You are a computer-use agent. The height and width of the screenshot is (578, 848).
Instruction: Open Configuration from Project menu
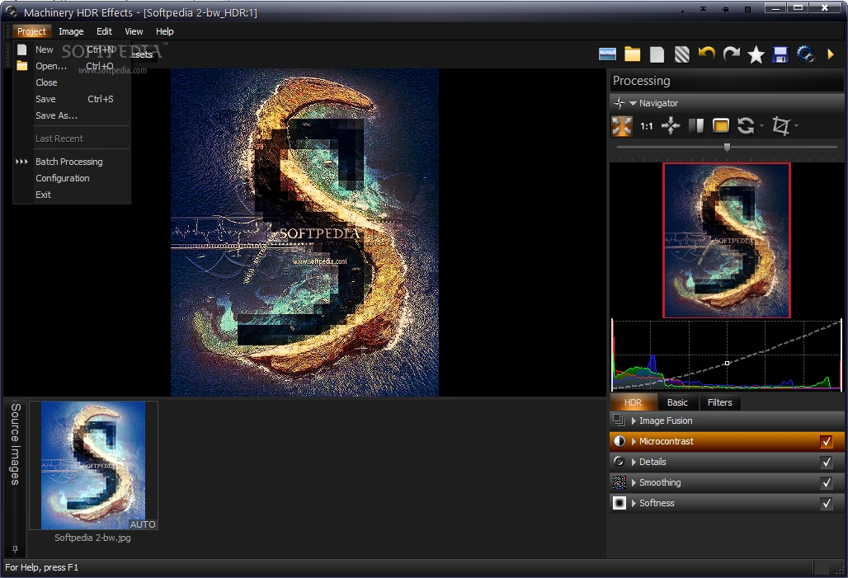(x=72, y=178)
